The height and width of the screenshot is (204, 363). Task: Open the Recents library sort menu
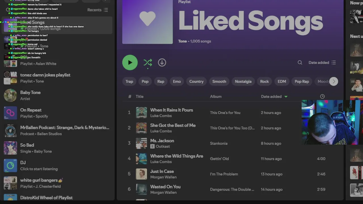tap(98, 10)
